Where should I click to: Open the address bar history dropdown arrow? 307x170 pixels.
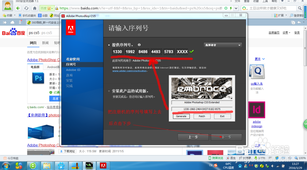click(236, 8)
